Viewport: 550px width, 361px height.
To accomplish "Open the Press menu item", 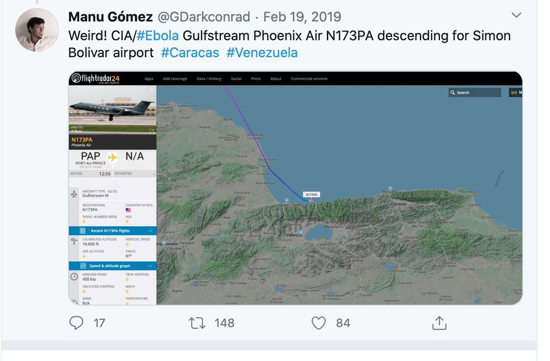I will [x=256, y=79].
